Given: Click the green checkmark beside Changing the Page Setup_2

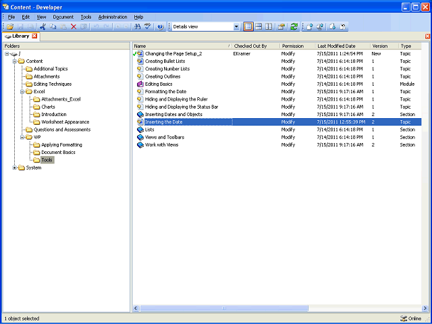Looking at the screenshot, I should click(134, 53).
